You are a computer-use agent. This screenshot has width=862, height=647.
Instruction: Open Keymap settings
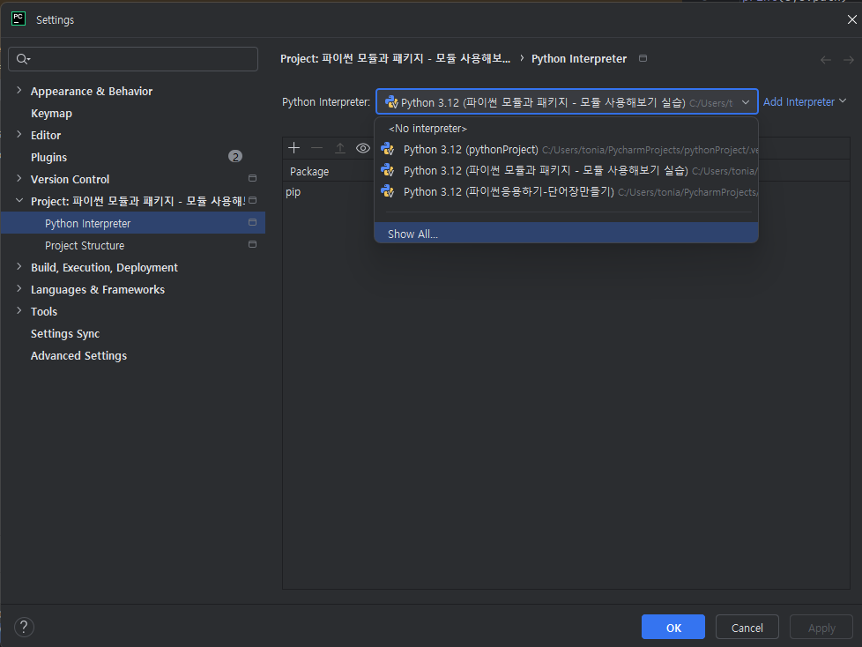(51, 113)
